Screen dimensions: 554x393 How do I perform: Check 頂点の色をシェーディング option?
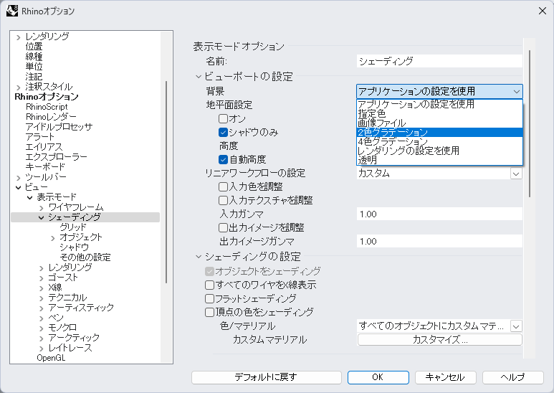click(209, 312)
